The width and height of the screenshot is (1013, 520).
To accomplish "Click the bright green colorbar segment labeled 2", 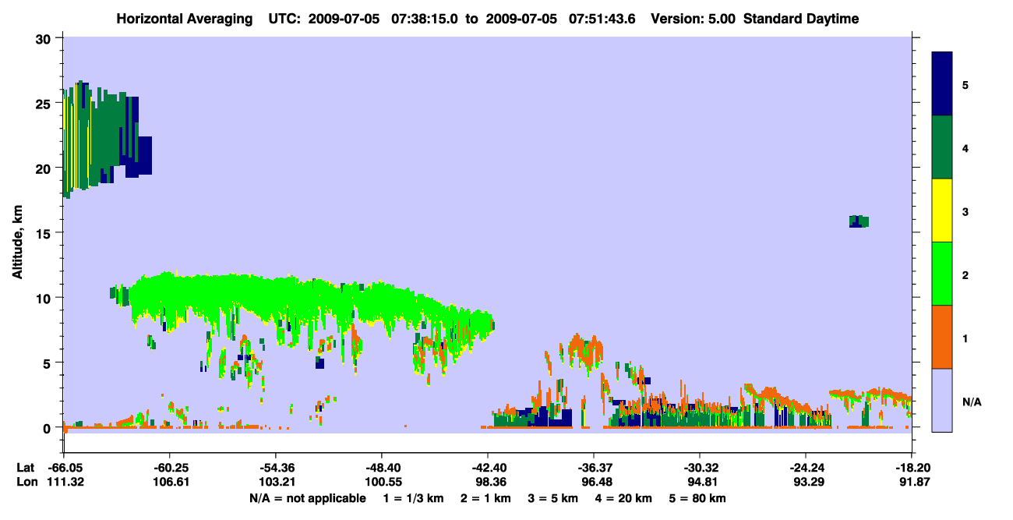I will click(x=942, y=274).
